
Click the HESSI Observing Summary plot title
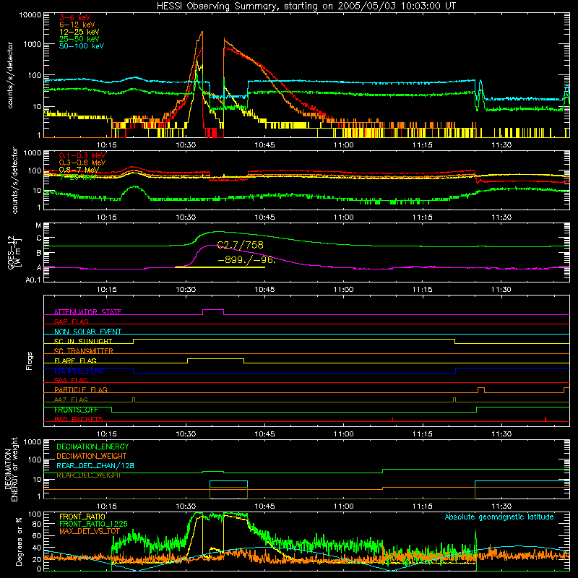coord(306,6)
